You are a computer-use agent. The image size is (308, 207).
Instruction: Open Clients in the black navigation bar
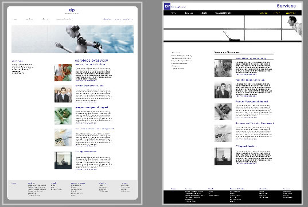click(204, 13)
